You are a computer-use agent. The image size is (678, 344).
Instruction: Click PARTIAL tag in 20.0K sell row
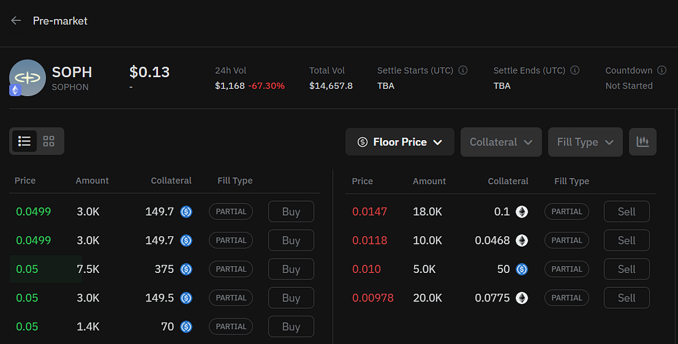[x=567, y=298]
